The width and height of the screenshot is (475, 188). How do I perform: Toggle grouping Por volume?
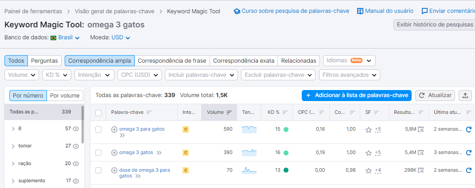[x=65, y=96]
